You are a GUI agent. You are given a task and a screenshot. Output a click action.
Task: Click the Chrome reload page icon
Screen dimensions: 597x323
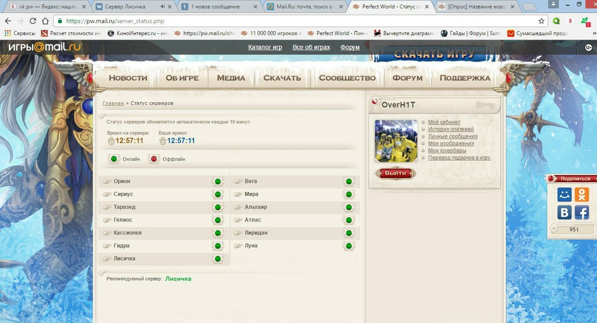(33, 21)
